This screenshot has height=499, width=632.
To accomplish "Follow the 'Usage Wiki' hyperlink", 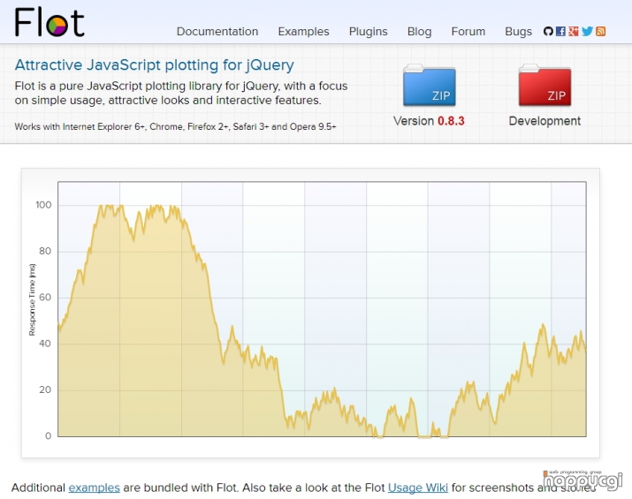I will pyautogui.click(x=417, y=488).
